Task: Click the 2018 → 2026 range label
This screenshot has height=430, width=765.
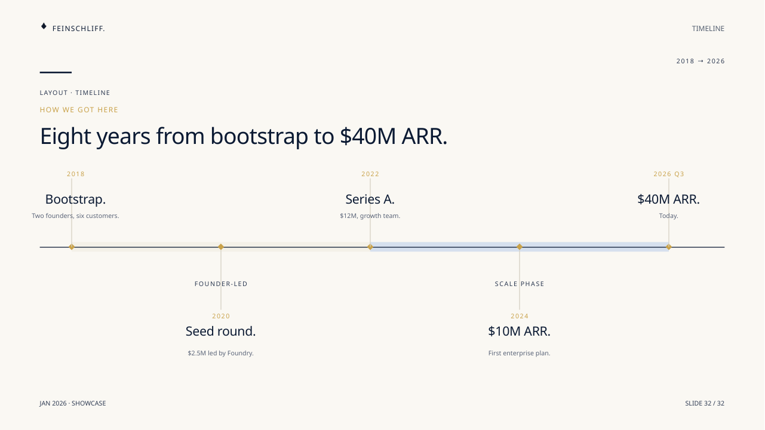Action: point(701,61)
